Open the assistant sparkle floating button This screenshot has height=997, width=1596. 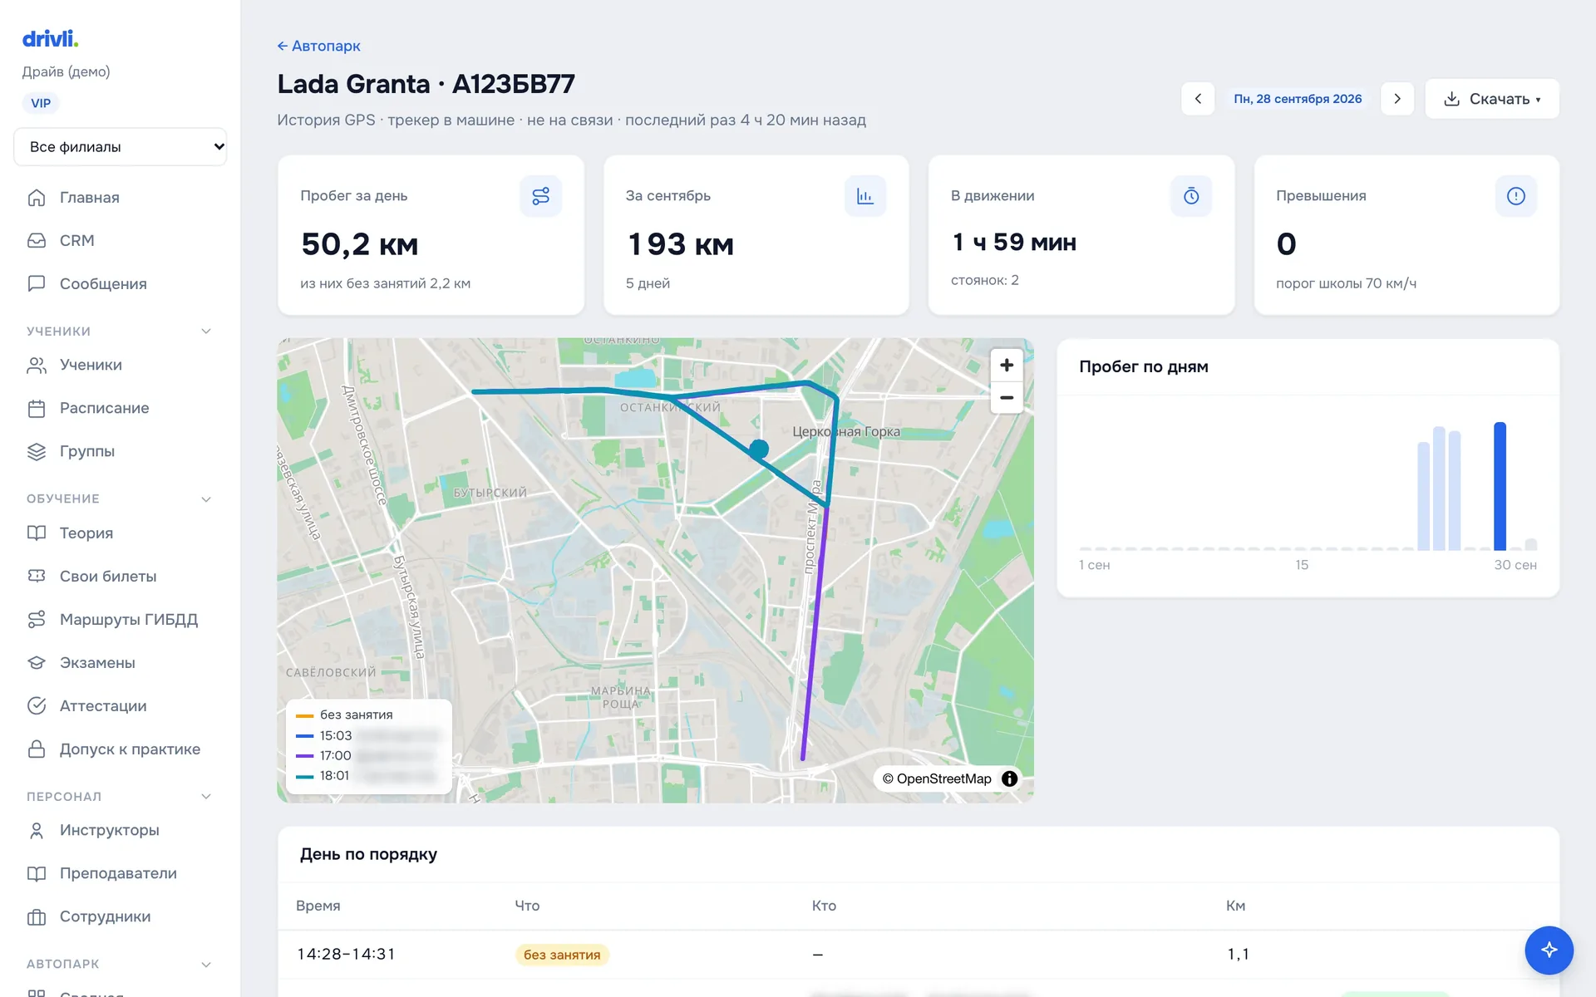tap(1549, 950)
